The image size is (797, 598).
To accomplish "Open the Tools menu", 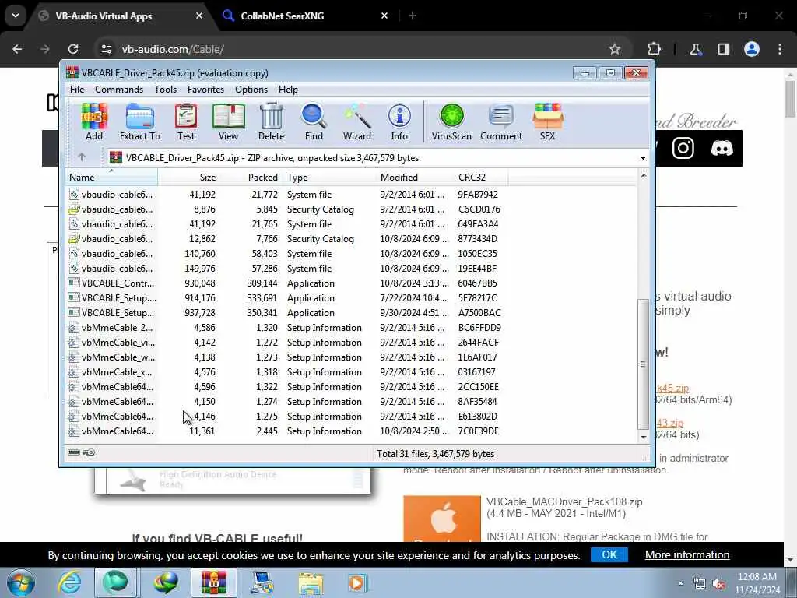I will 165,90.
